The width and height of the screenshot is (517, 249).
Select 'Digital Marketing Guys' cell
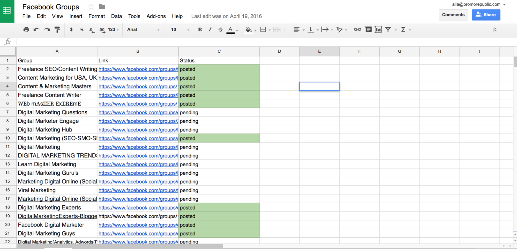coord(57,234)
